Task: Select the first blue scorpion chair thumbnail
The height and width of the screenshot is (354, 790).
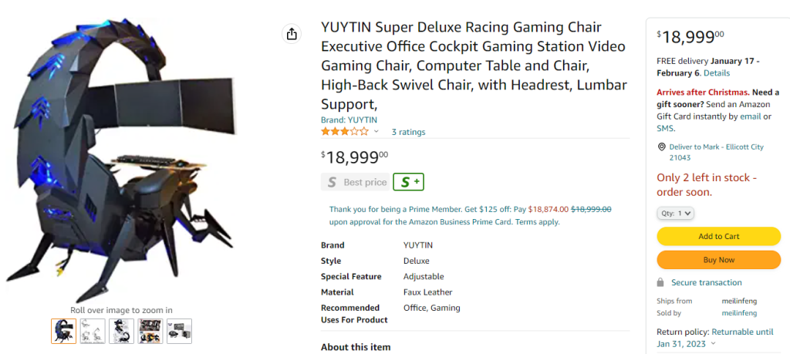Action: [64, 331]
